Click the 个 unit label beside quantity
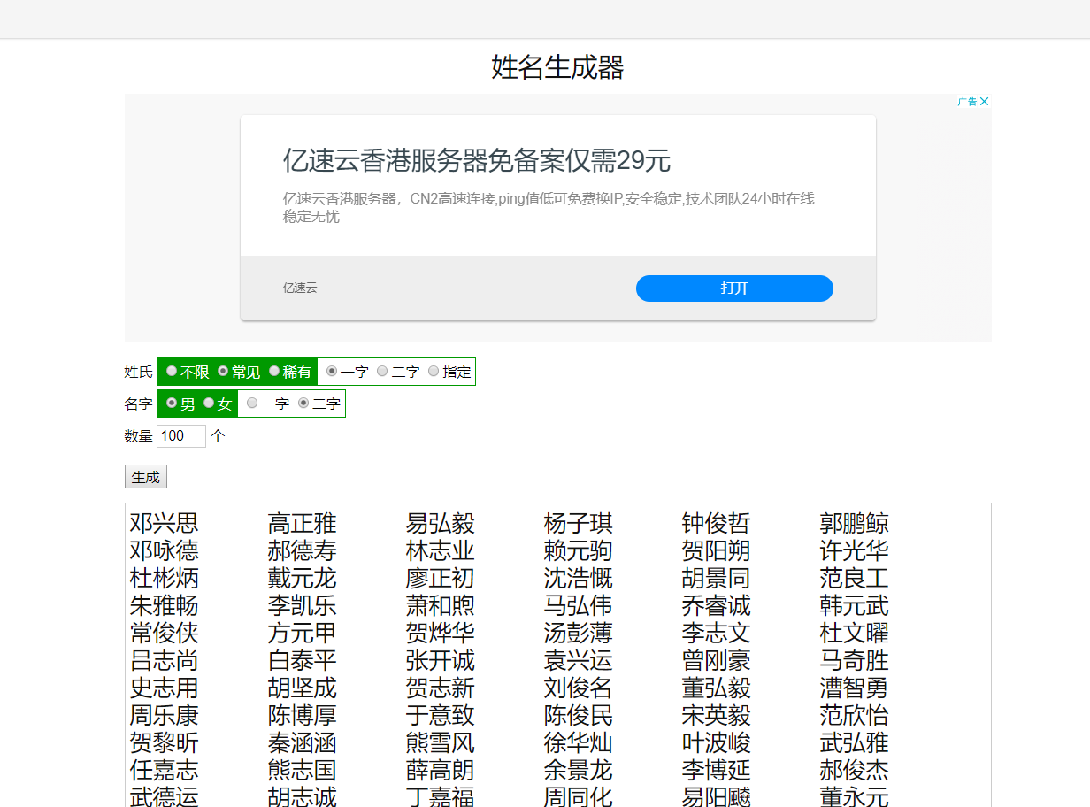 219,435
